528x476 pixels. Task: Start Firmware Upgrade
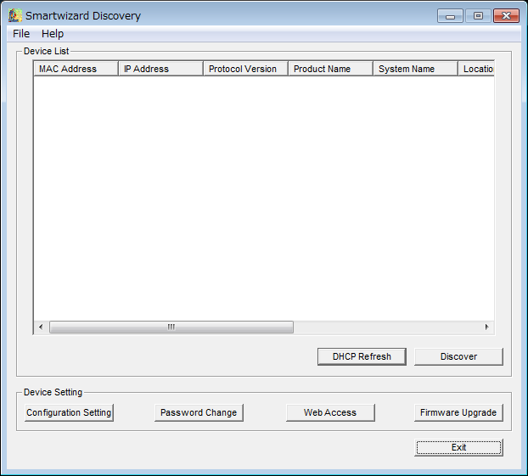point(458,412)
